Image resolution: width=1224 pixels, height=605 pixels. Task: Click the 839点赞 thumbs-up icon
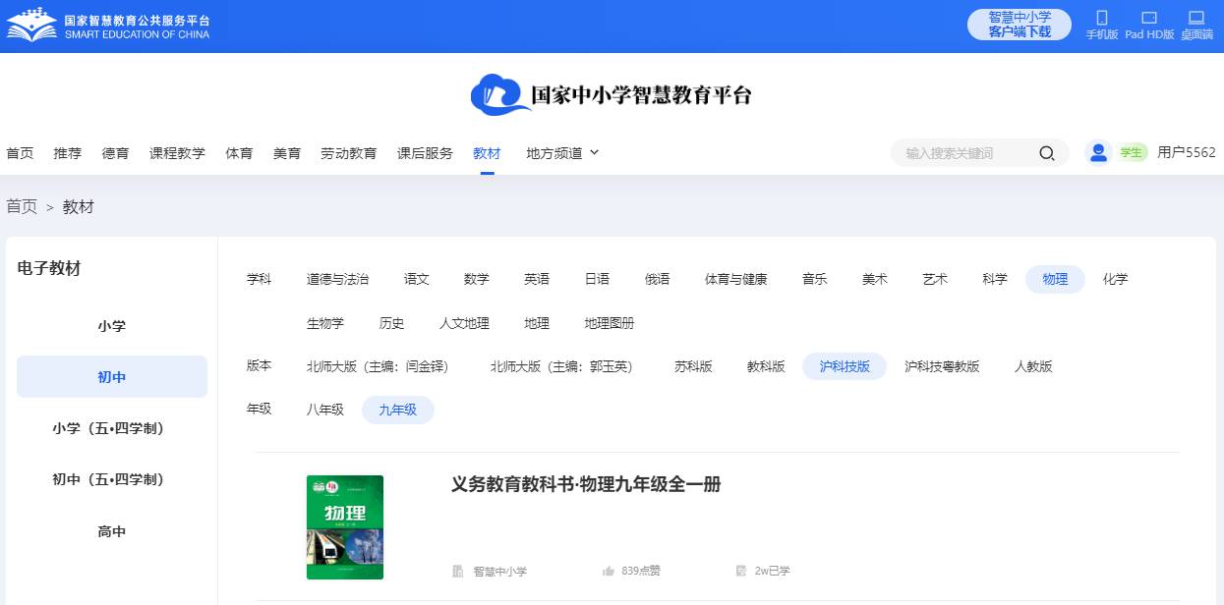click(x=609, y=571)
